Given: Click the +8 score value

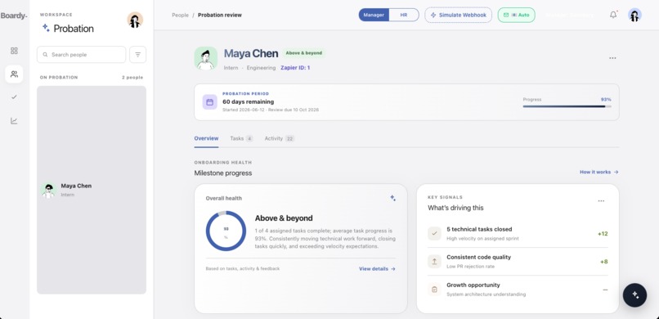Looking at the screenshot, I should [x=604, y=262].
